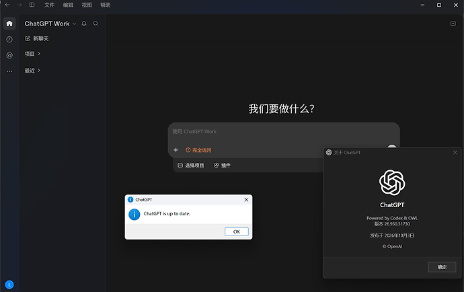Minimize the main ChatGPT window
The image size is (464, 292).
coord(422,5)
